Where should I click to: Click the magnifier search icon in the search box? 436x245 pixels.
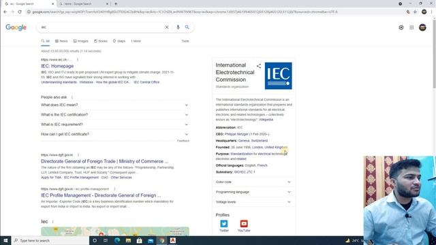pyautogui.click(x=187, y=27)
